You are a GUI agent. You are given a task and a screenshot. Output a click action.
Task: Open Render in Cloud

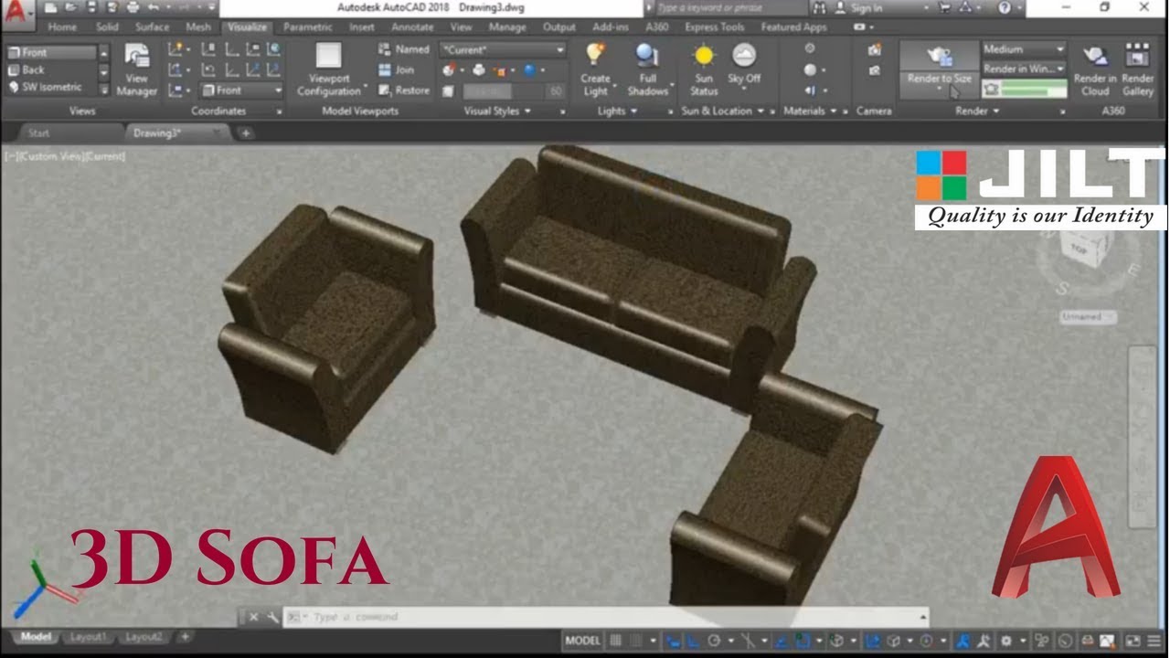(1095, 69)
